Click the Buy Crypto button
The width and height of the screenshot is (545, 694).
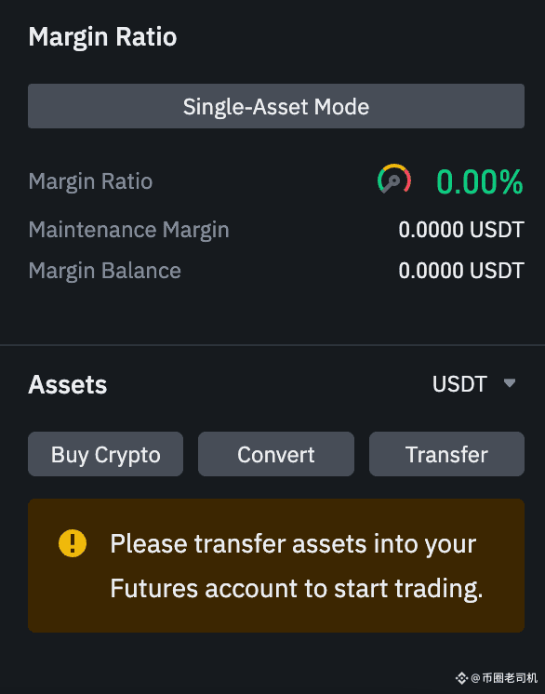105,454
